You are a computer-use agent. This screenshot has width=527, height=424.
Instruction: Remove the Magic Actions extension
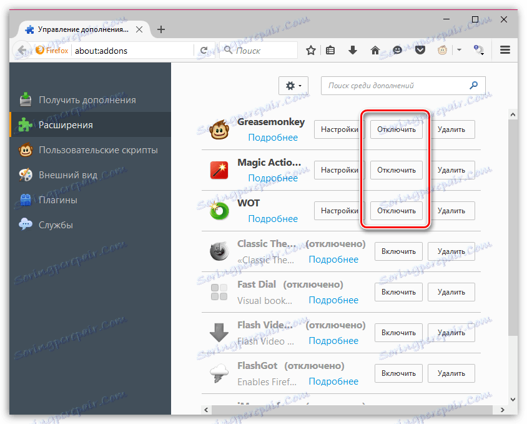pos(451,170)
